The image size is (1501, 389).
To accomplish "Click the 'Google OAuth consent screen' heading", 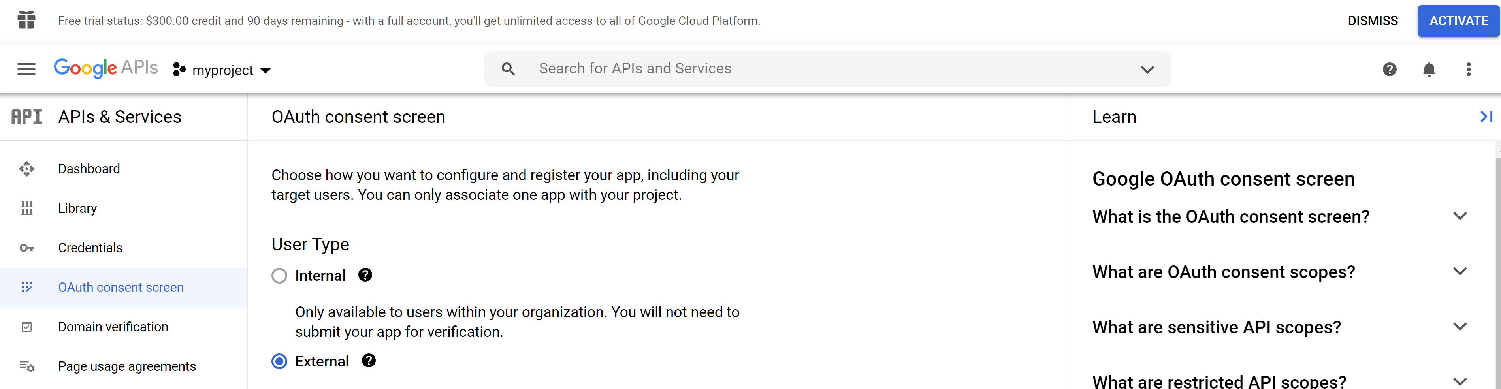I will coord(1223,179).
